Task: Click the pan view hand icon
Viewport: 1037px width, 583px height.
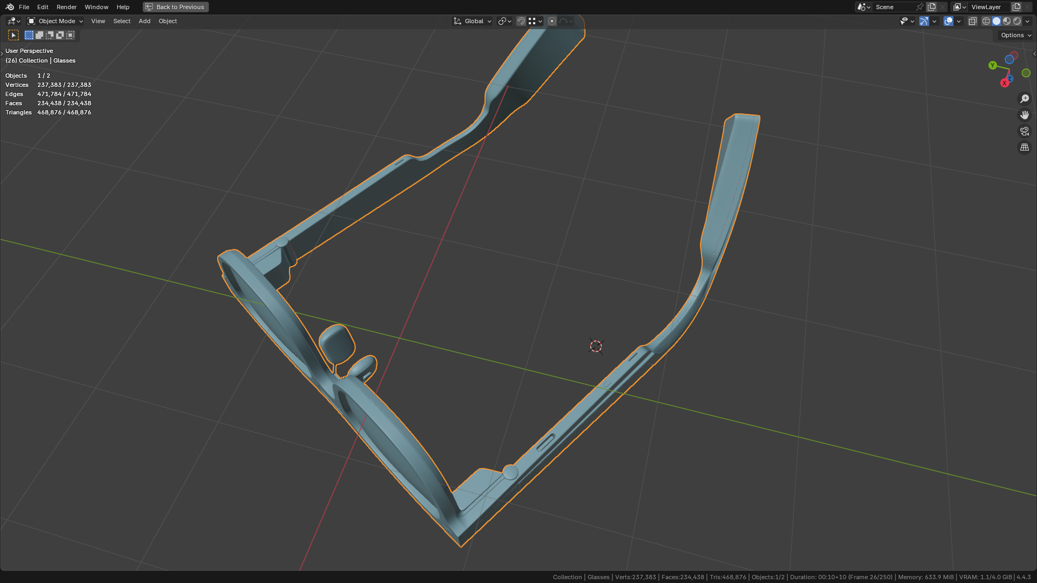Action: click(1024, 115)
